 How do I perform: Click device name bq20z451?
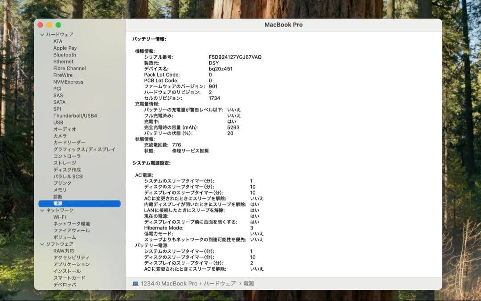220,69
